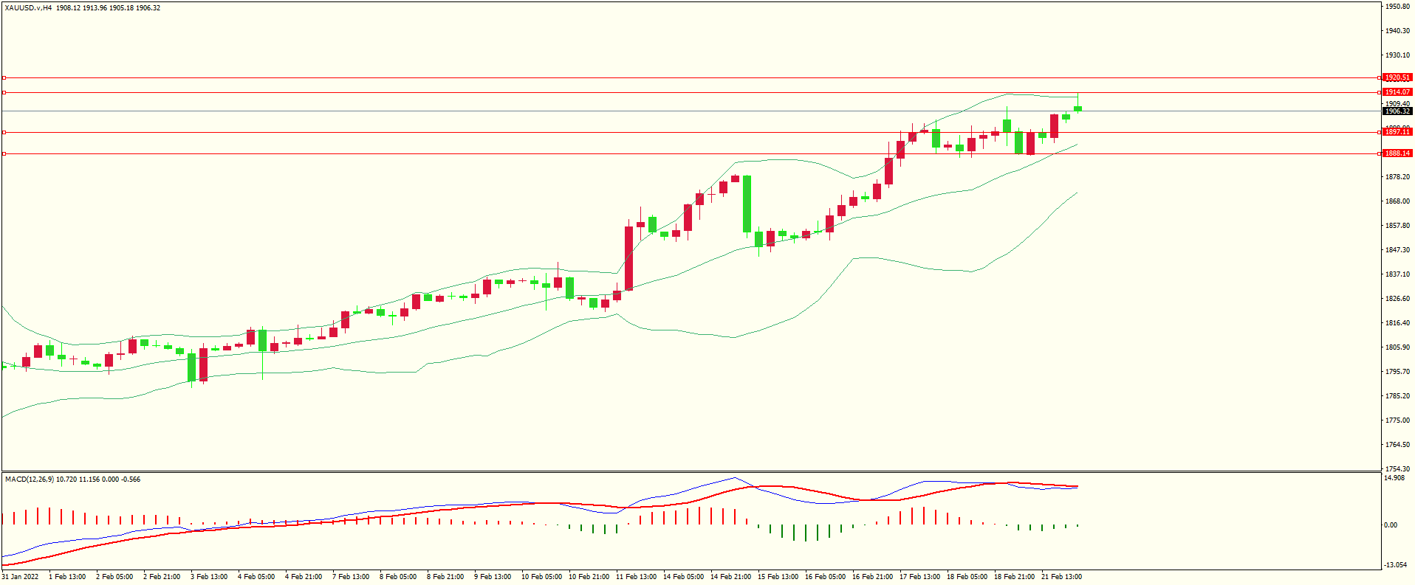Viewport: 1415px width, 585px height.
Task: Click the 0.00 MACD scale value
Action: (x=1391, y=525)
